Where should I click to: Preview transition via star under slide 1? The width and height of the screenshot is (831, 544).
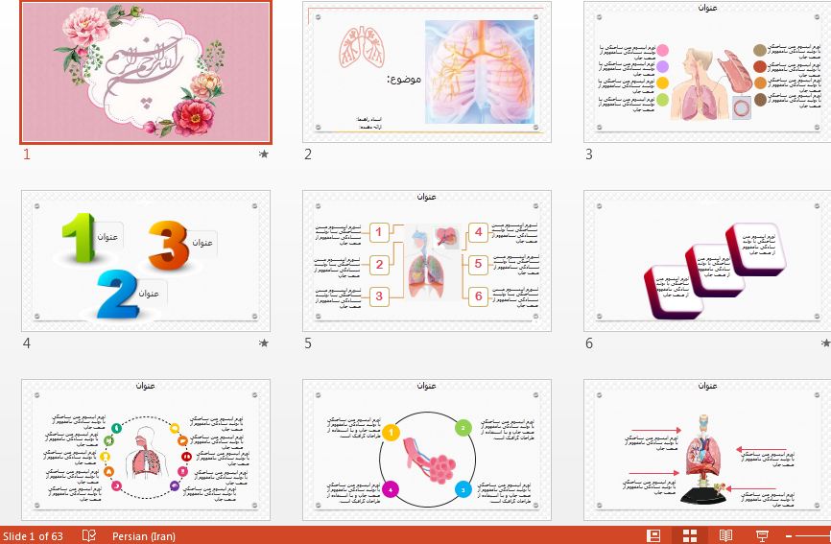click(264, 154)
